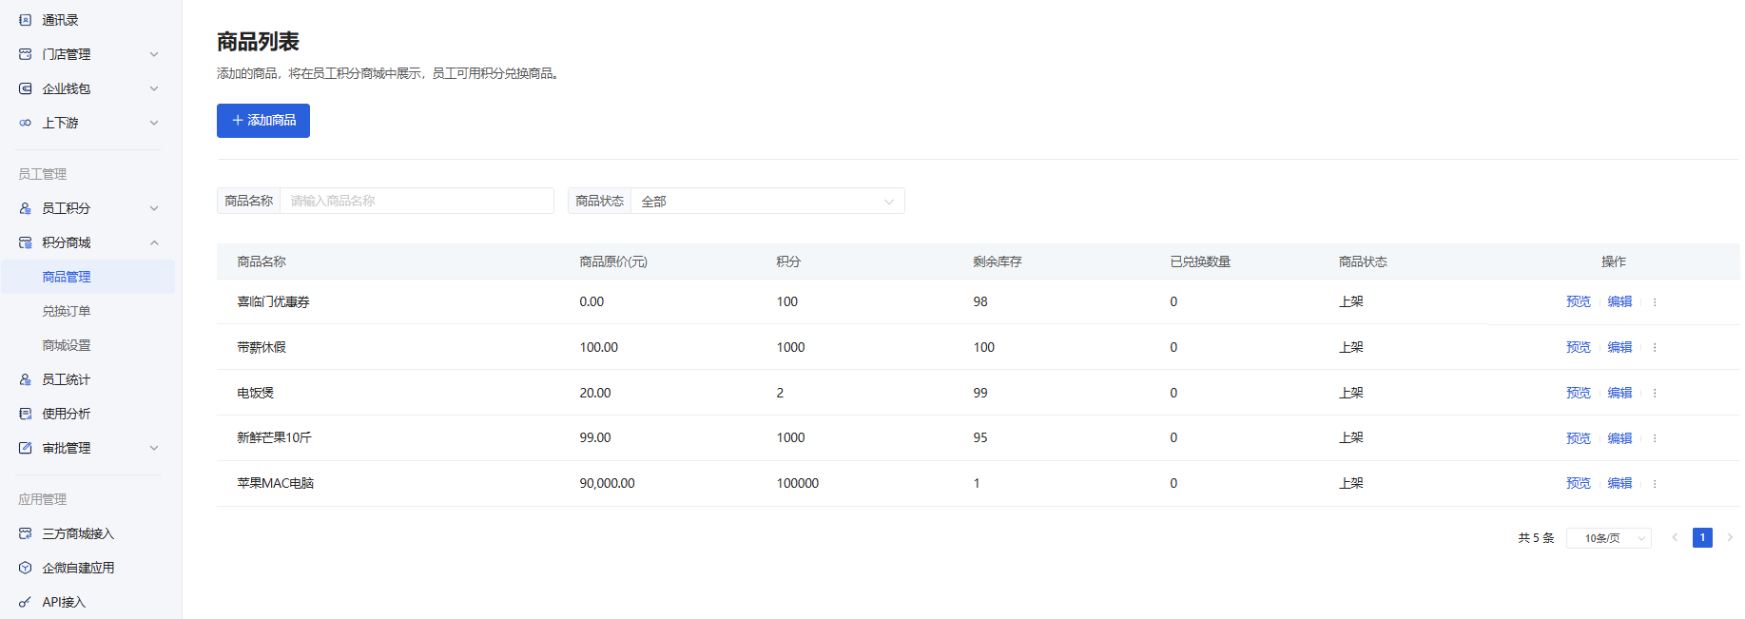
Task: Click the 添加商品 button
Action: click(263, 121)
